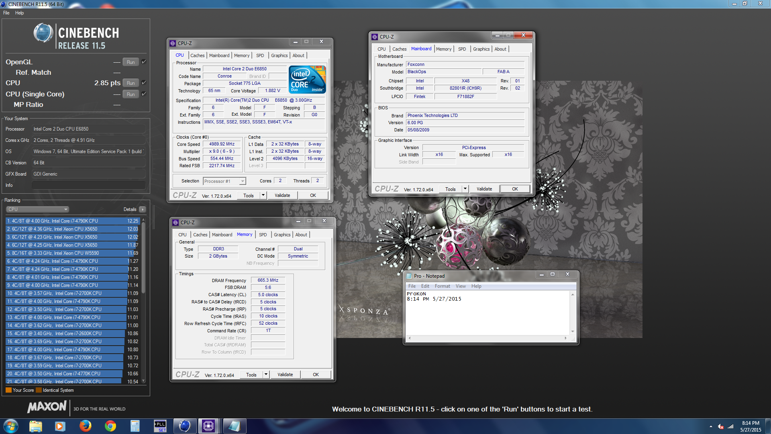Click CPU-Z title icon in Mainboard window
Viewport: 771px width, 434px height.
coord(375,37)
